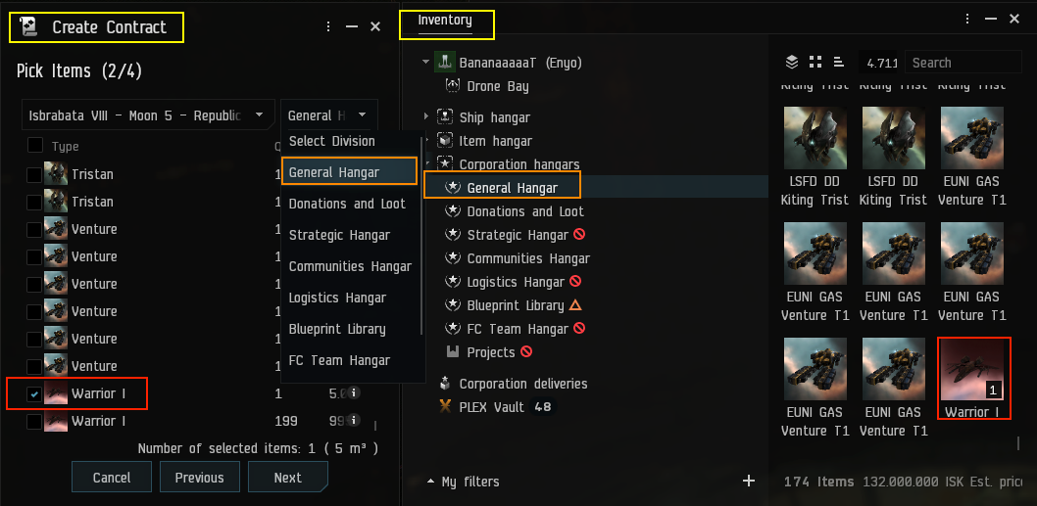Click the inventory Search field
The width and height of the screenshot is (1037, 506).
pyautogui.click(x=964, y=63)
